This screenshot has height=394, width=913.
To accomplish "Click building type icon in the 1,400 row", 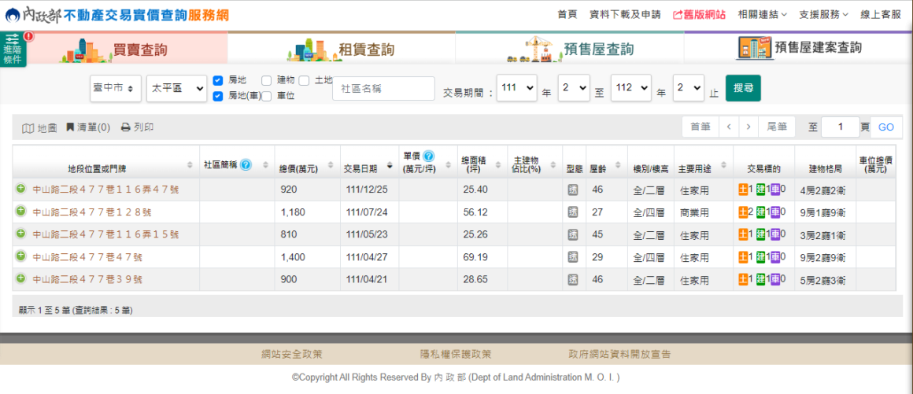I will tap(572, 256).
